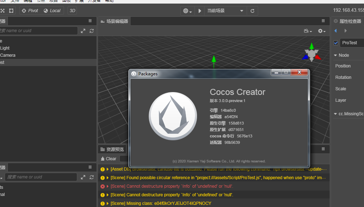Open the scene camera settings dropdown
This screenshot has height=207, width=364.
(x=308, y=31)
